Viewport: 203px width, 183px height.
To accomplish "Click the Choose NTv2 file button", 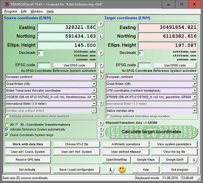I will coord(76,144).
